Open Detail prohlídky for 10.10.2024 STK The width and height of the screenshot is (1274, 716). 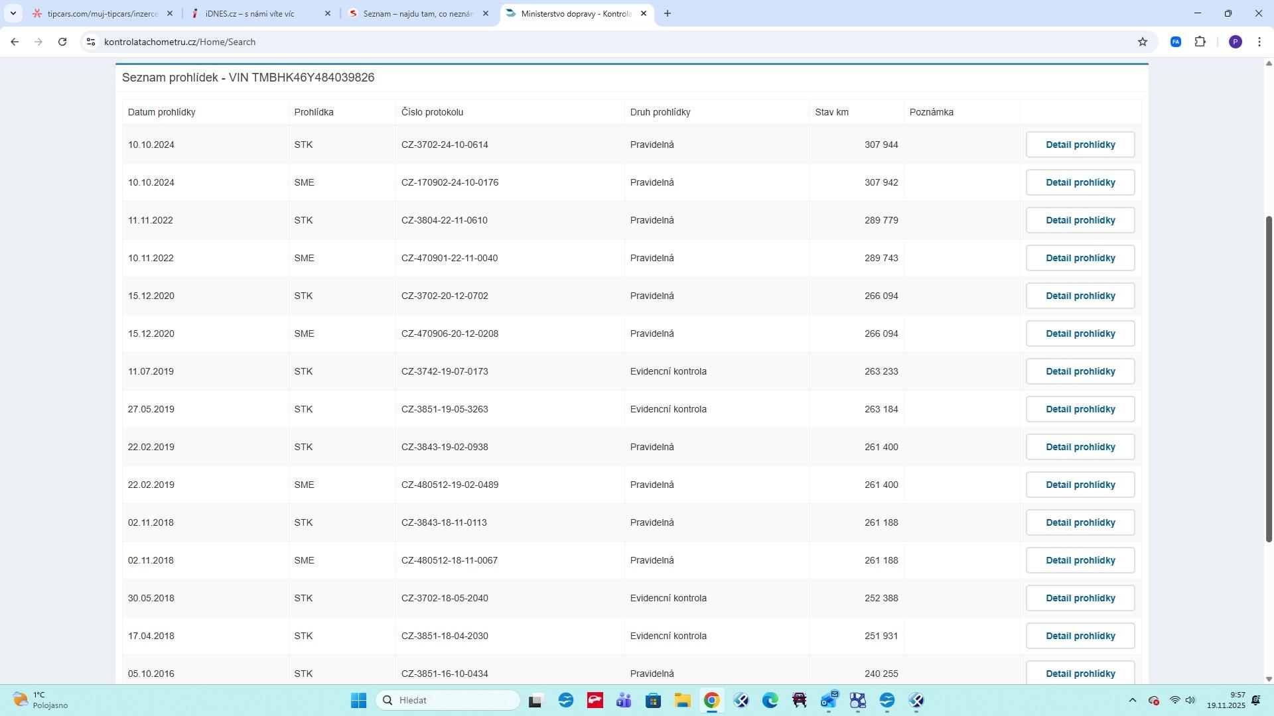tap(1080, 145)
